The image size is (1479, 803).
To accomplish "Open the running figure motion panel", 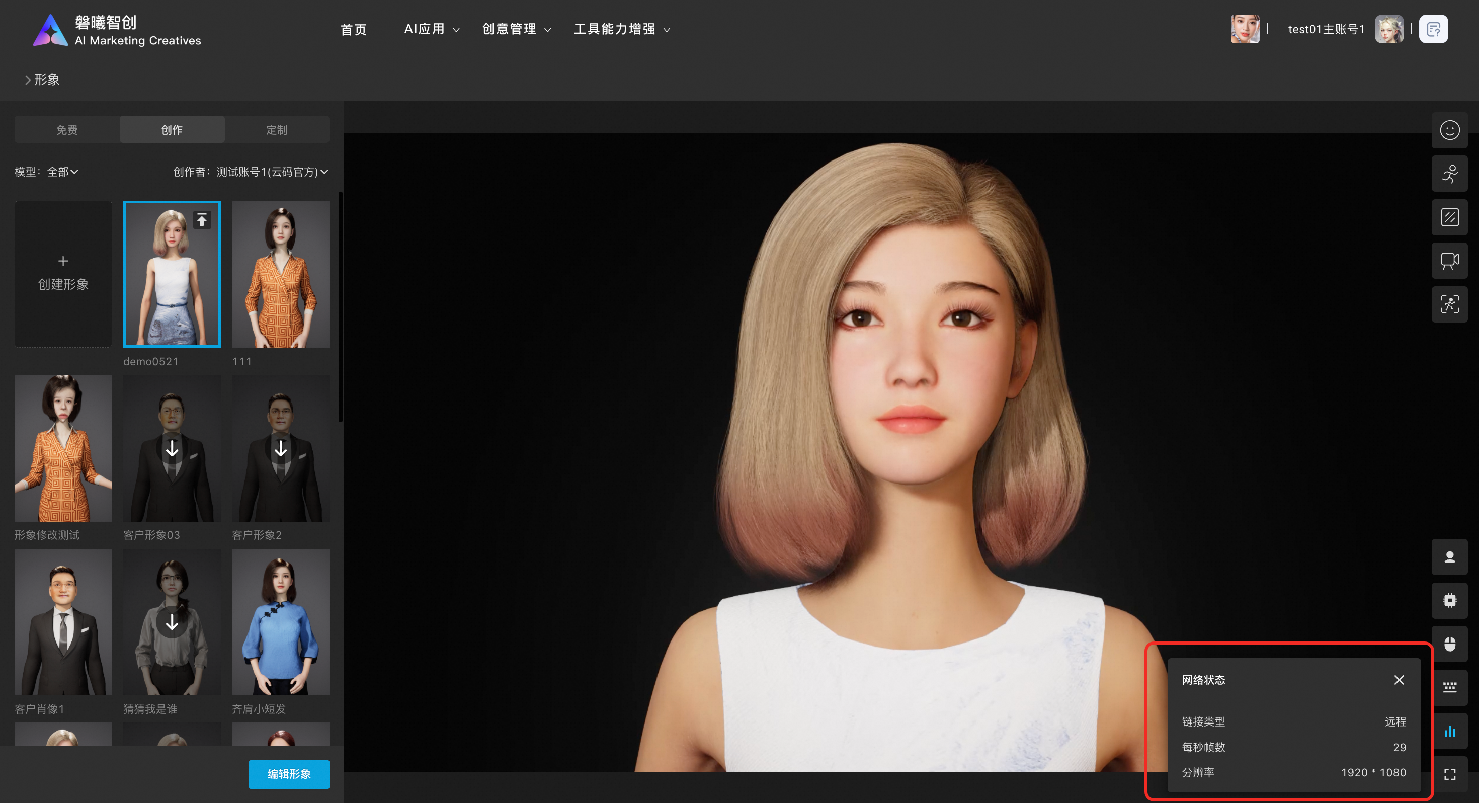I will (x=1449, y=174).
